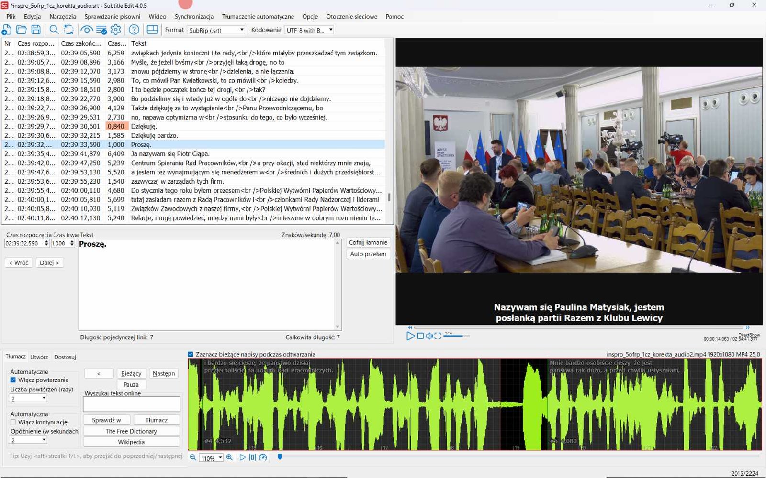
Task: Uncheck Zaznacz bieżące napisy podczas odtwarzania
Action: [x=191, y=354]
